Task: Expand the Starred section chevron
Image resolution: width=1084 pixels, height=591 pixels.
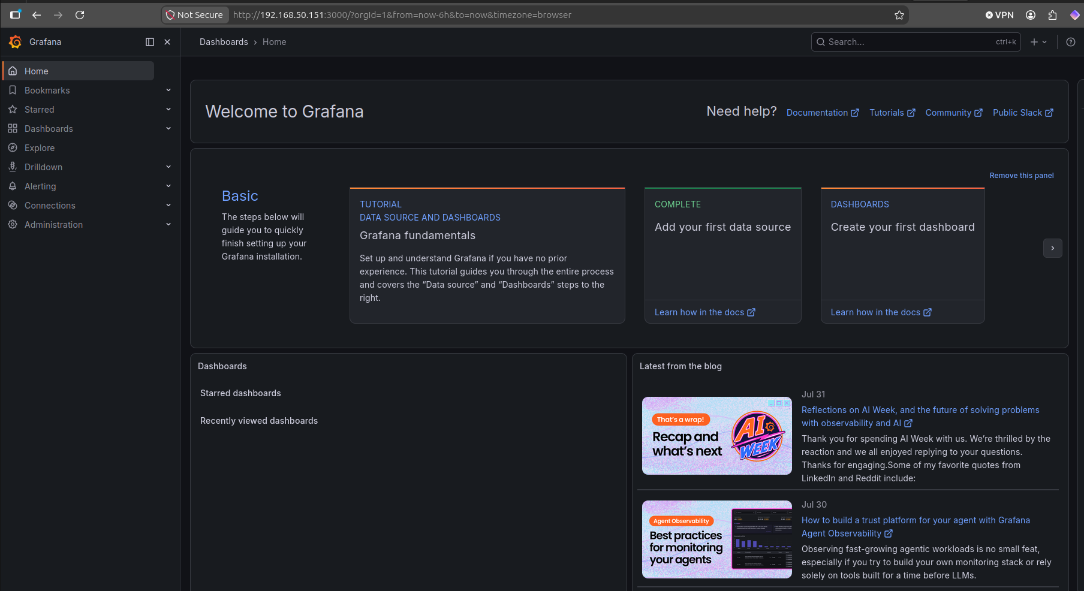Action: [x=168, y=109]
